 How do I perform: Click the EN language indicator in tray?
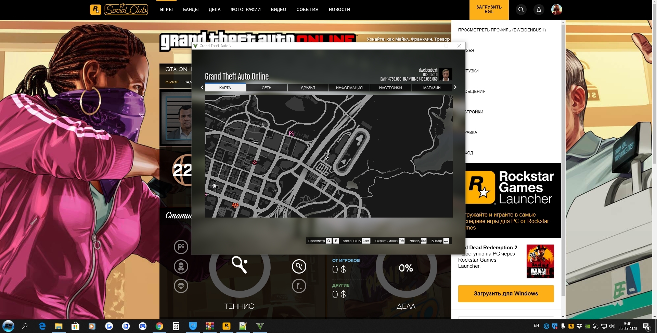pos(536,325)
